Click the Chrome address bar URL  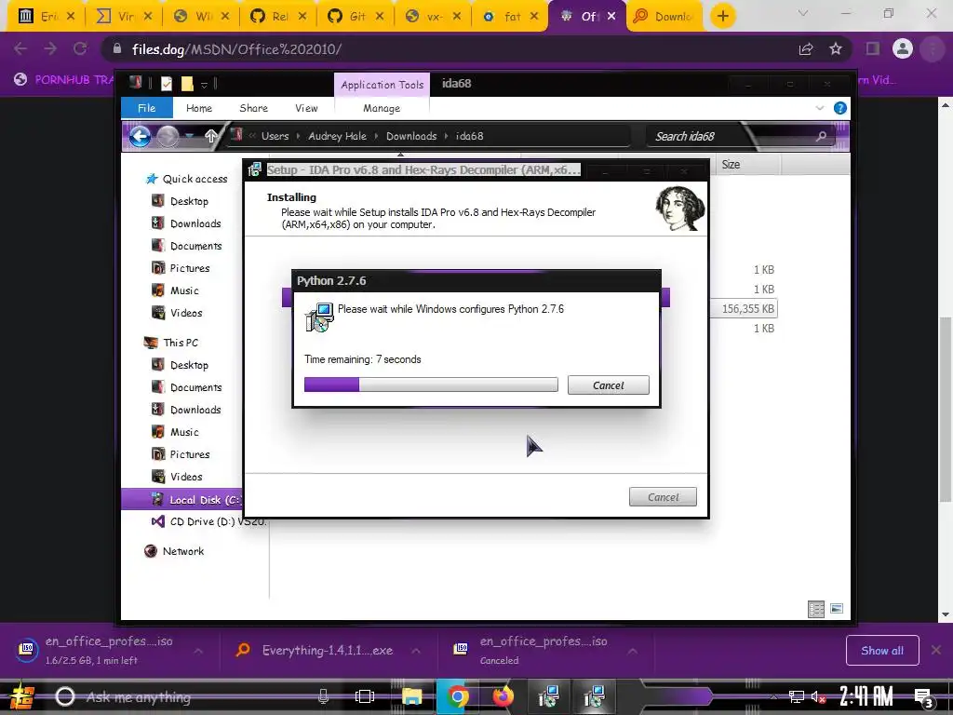point(237,49)
